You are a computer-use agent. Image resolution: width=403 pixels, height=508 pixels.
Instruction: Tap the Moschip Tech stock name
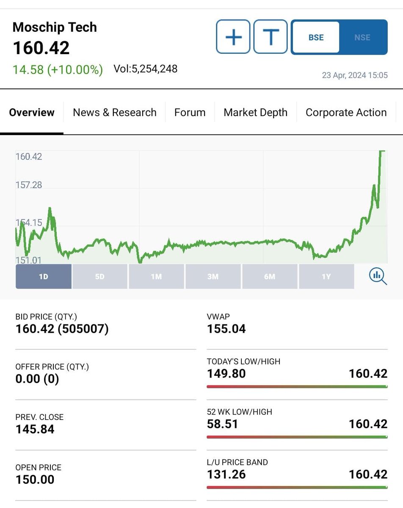click(x=55, y=27)
